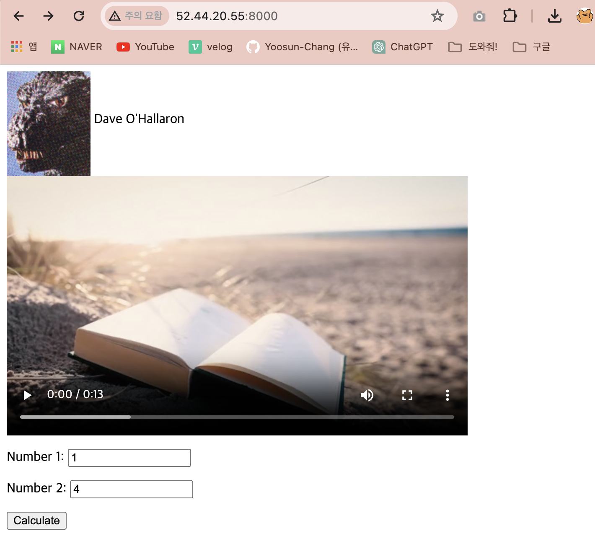Open the video more options menu
595x544 pixels.
tap(448, 395)
